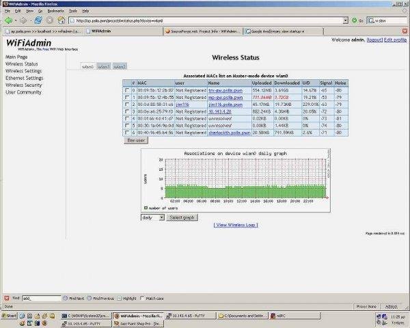
Task: Click the Select graph button
Action: point(182,217)
